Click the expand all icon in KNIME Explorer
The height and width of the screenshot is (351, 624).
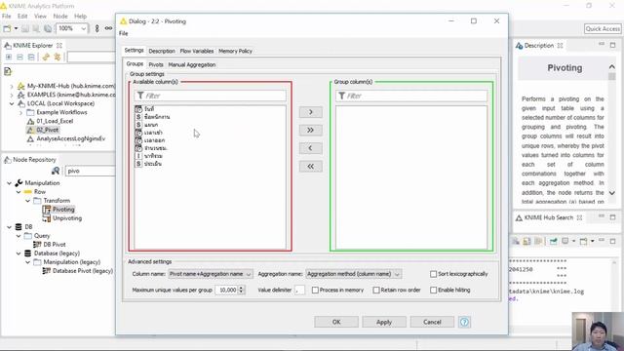(x=9, y=58)
